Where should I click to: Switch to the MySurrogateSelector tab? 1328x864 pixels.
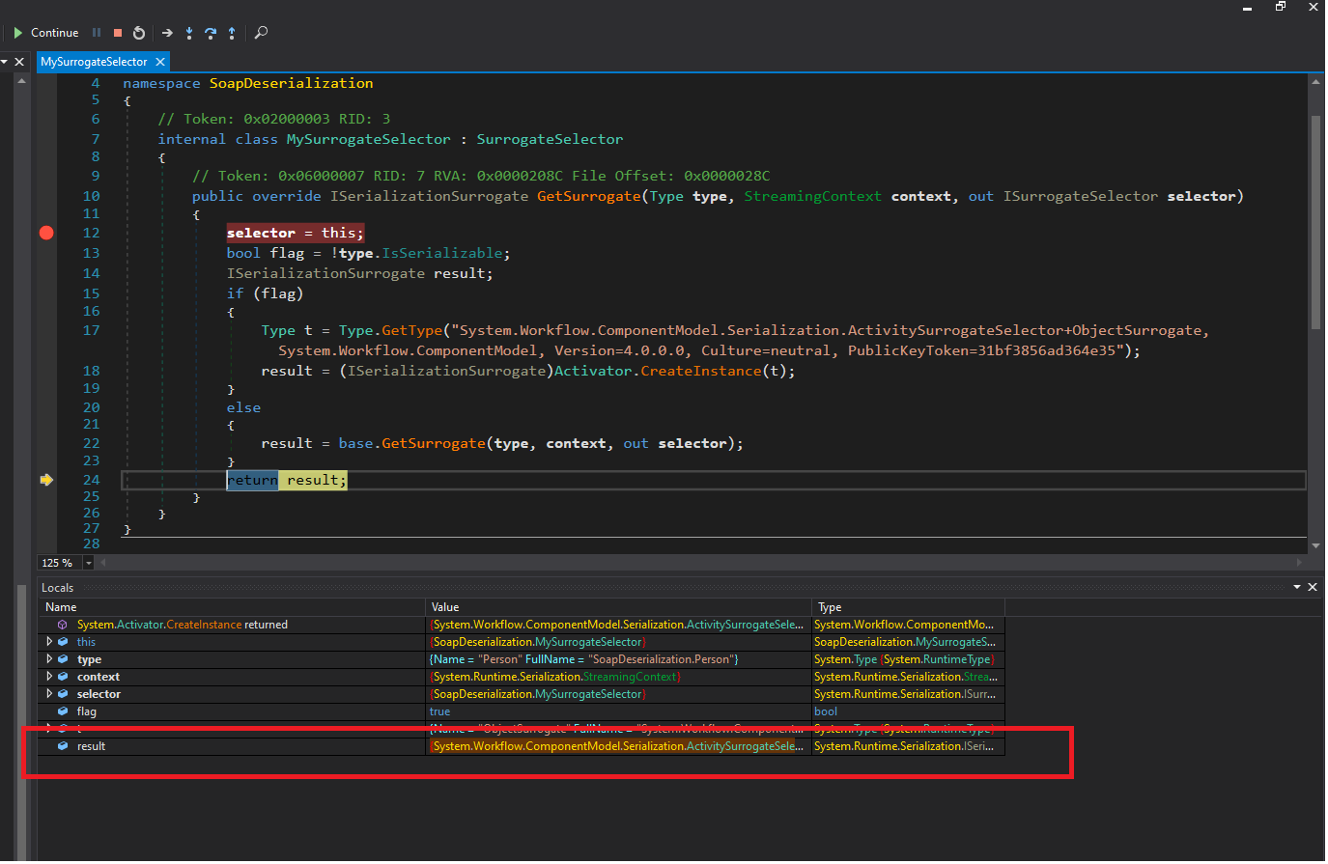pos(94,62)
